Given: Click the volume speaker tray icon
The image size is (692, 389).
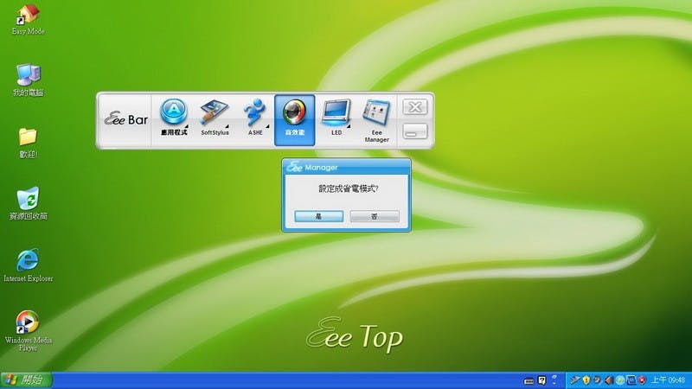Looking at the screenshot, I should 609,380.
